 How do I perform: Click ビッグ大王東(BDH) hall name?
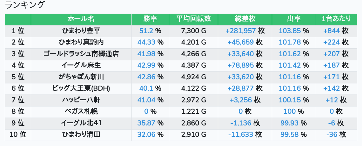point(81,88)
